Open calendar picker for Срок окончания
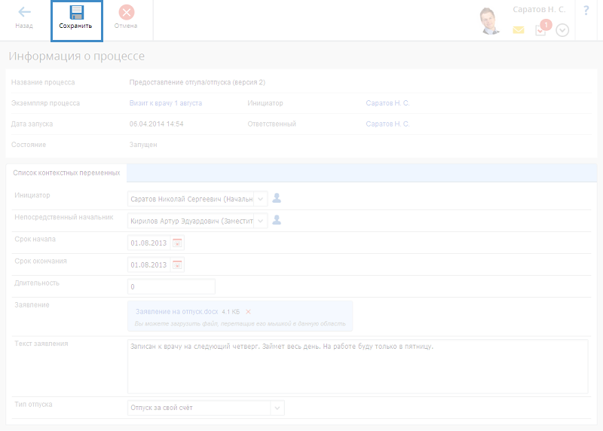This screenshot has height=431, width=603. coord(177,264)
